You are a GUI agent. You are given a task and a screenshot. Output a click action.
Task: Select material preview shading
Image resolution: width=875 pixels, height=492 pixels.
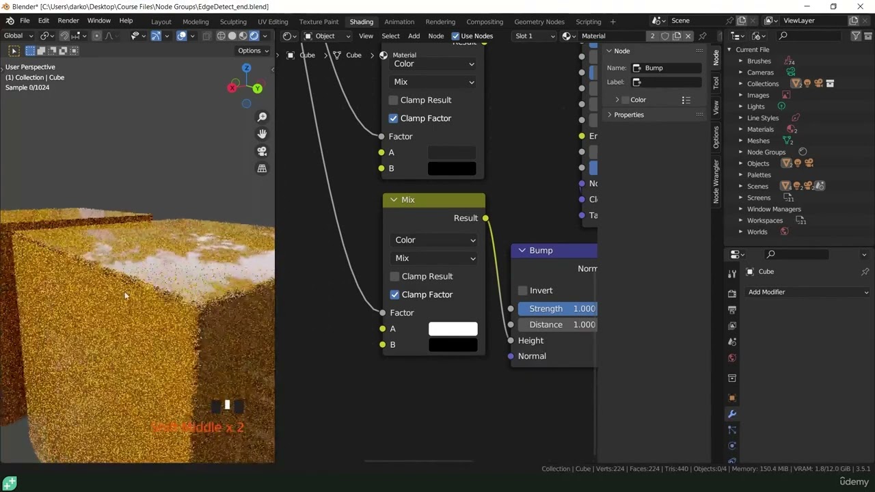243,36
